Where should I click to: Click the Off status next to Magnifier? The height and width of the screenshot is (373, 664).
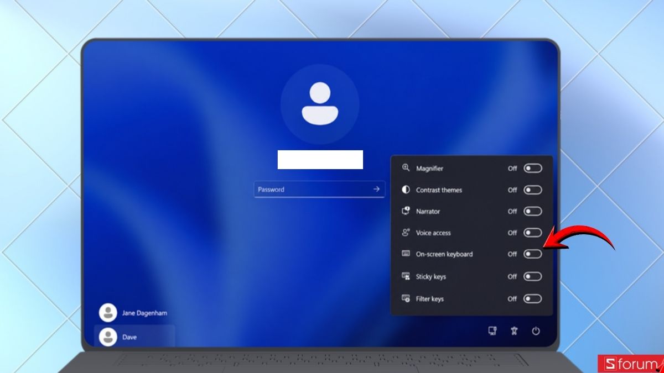[512, 169]
